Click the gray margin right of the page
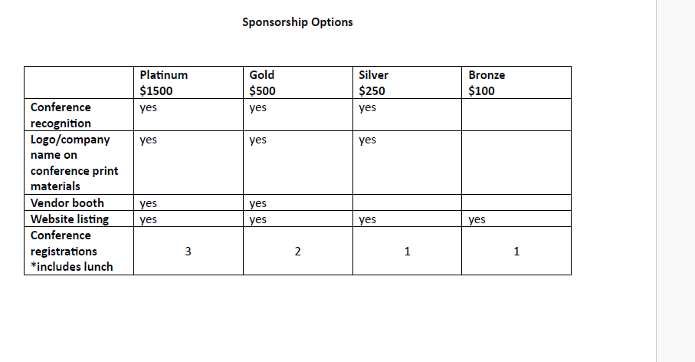The width and height of the screenshot is (695, 362). [676, 181]
